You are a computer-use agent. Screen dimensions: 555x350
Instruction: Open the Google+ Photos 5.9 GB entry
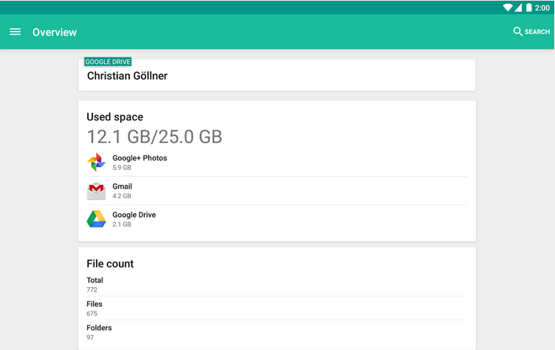(x=277, y=162)
